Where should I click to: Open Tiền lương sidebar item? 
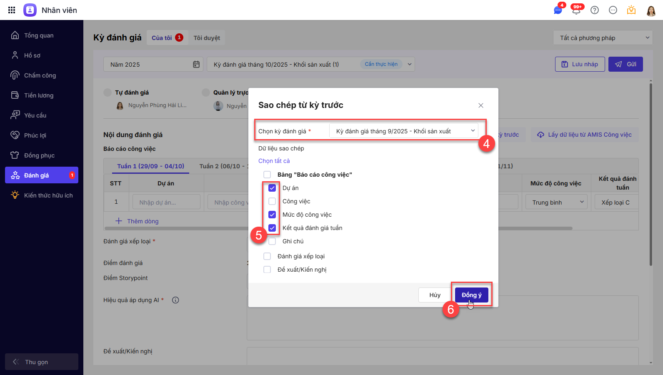pos(42,95)
